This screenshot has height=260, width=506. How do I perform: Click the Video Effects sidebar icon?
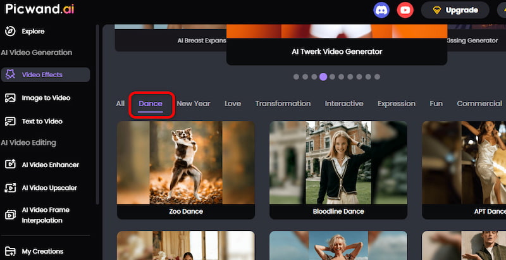pyautogui.click(x=10, y=75)
